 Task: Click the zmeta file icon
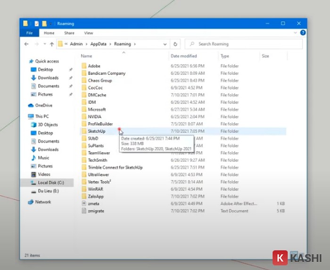coord(84,204)
